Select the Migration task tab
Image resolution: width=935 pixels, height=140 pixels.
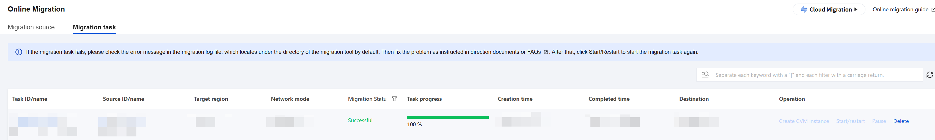(94, 27)
